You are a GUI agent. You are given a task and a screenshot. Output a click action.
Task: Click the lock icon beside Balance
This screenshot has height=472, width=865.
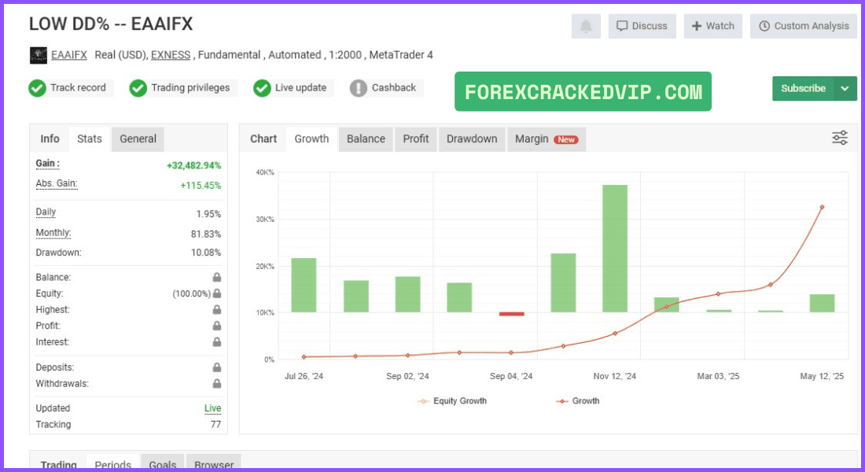coord(217,277)
